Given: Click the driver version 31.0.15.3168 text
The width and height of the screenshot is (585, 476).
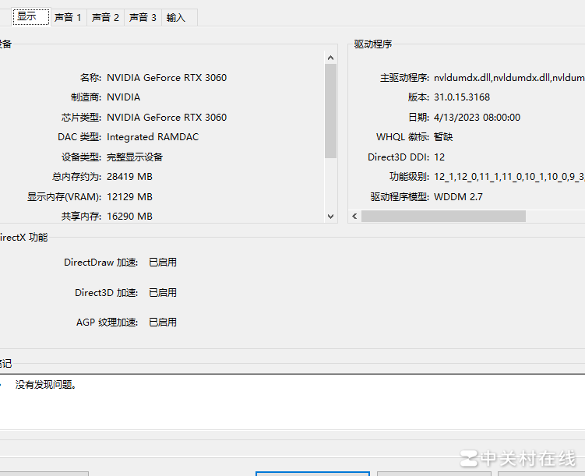Looking at the screenshot, I should (x=462, y=97).
